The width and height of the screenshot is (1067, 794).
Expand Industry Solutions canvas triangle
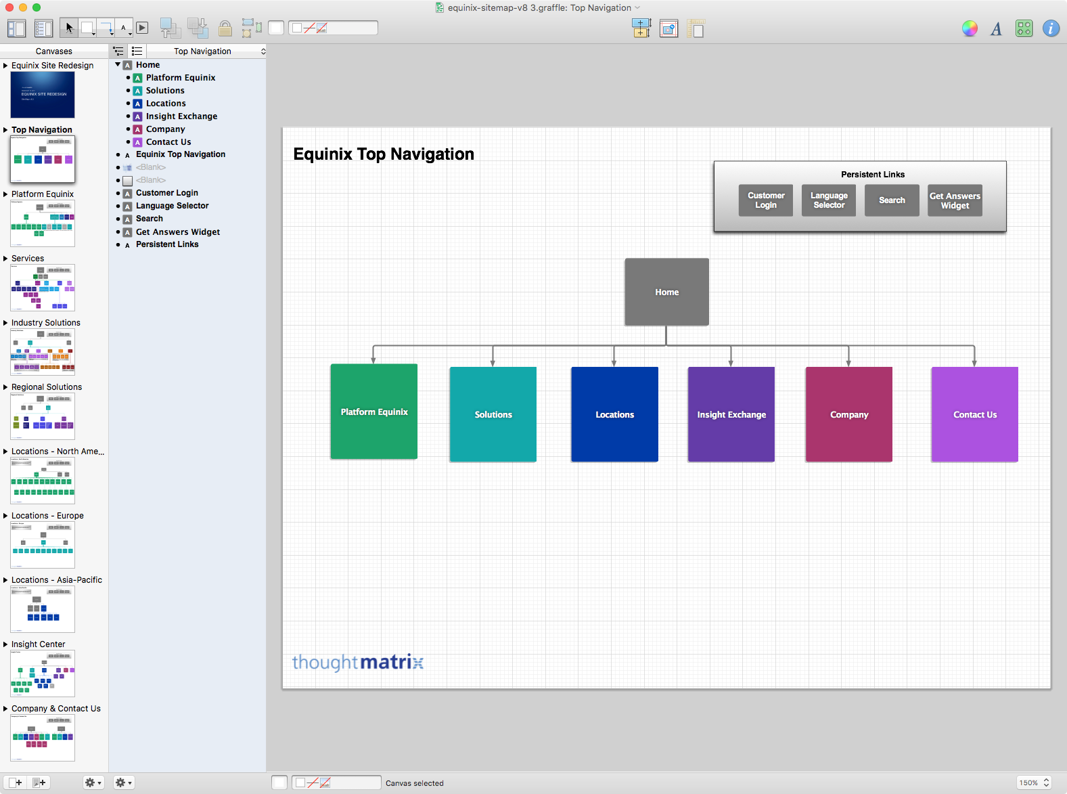(x=5, y=323)
